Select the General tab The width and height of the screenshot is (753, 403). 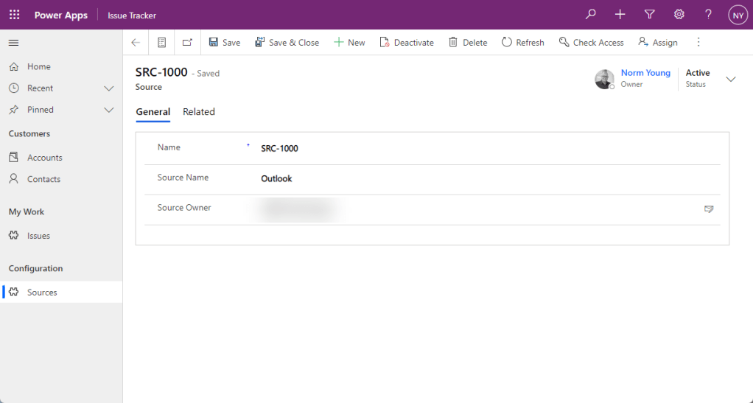153,112
